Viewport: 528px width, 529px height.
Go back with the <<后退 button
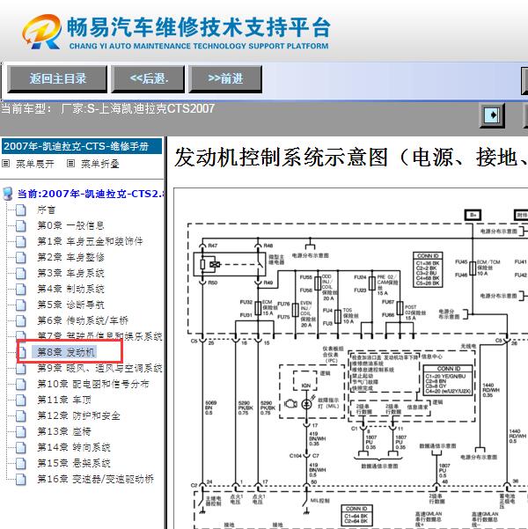[x=148, y=79]
